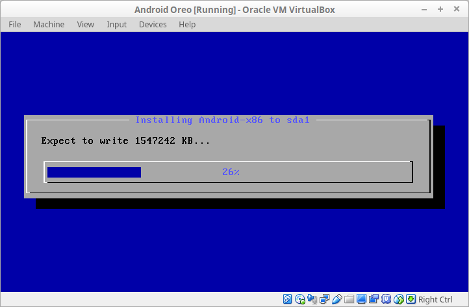
Task: Click the Right Ctrl host key label
Action: [x=435, y=299]
